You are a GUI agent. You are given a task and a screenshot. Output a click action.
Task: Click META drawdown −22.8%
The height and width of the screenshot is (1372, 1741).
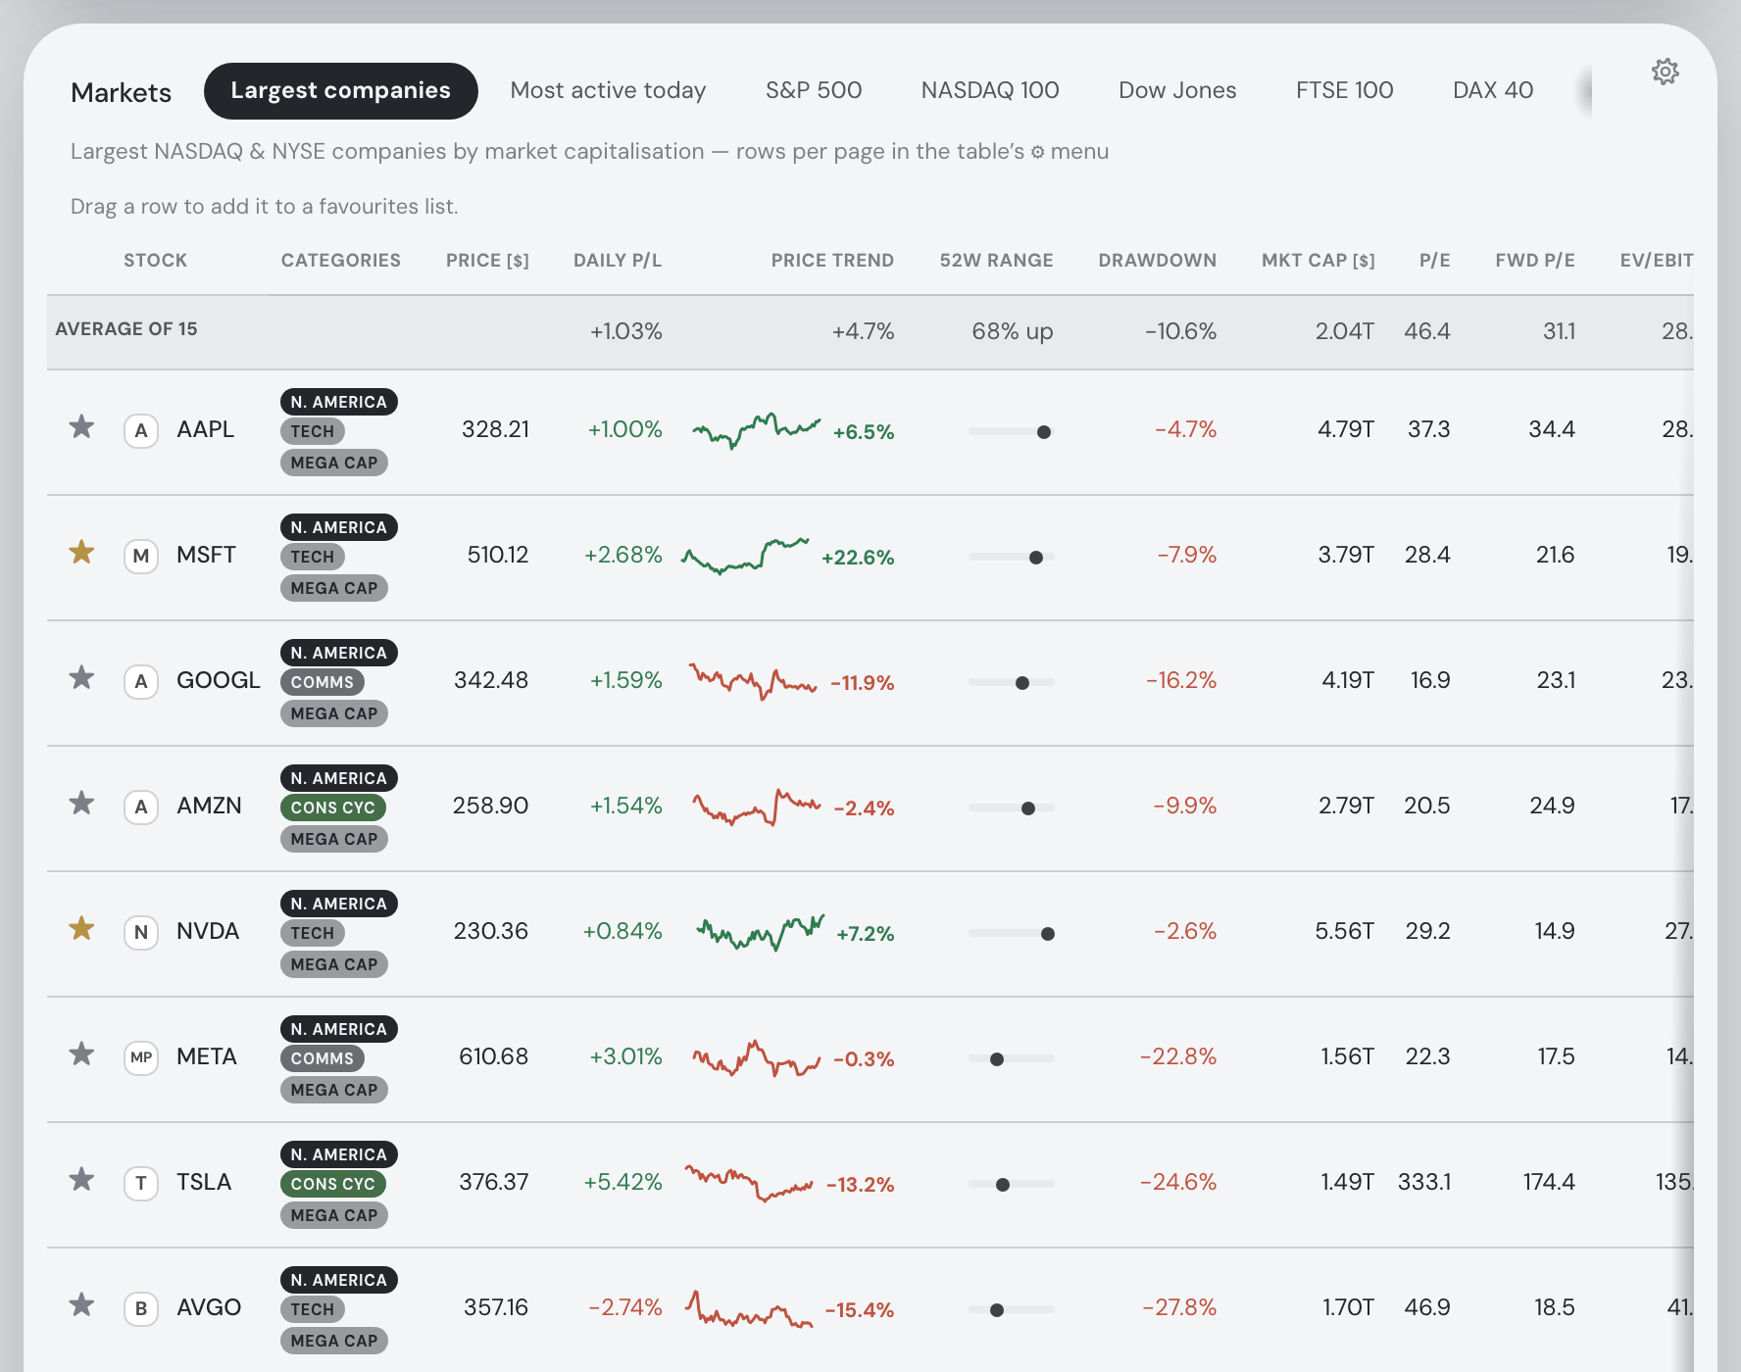pos(1177,1056)
